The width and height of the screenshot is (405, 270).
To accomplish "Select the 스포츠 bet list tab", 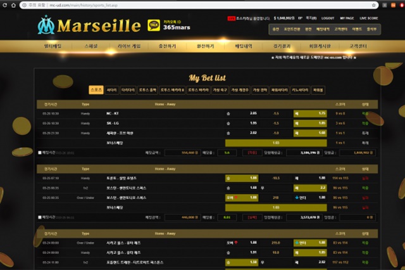I will [96, 90].
